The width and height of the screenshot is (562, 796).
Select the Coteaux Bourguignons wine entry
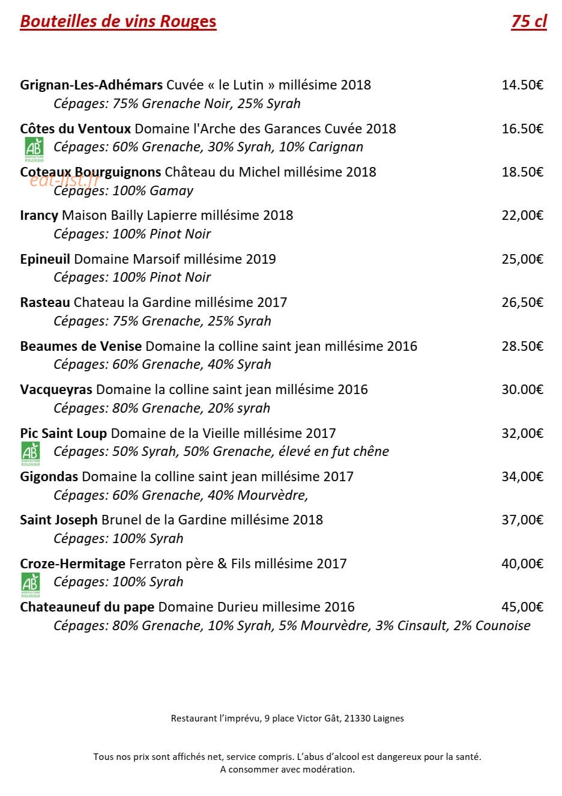coord(198,172)
